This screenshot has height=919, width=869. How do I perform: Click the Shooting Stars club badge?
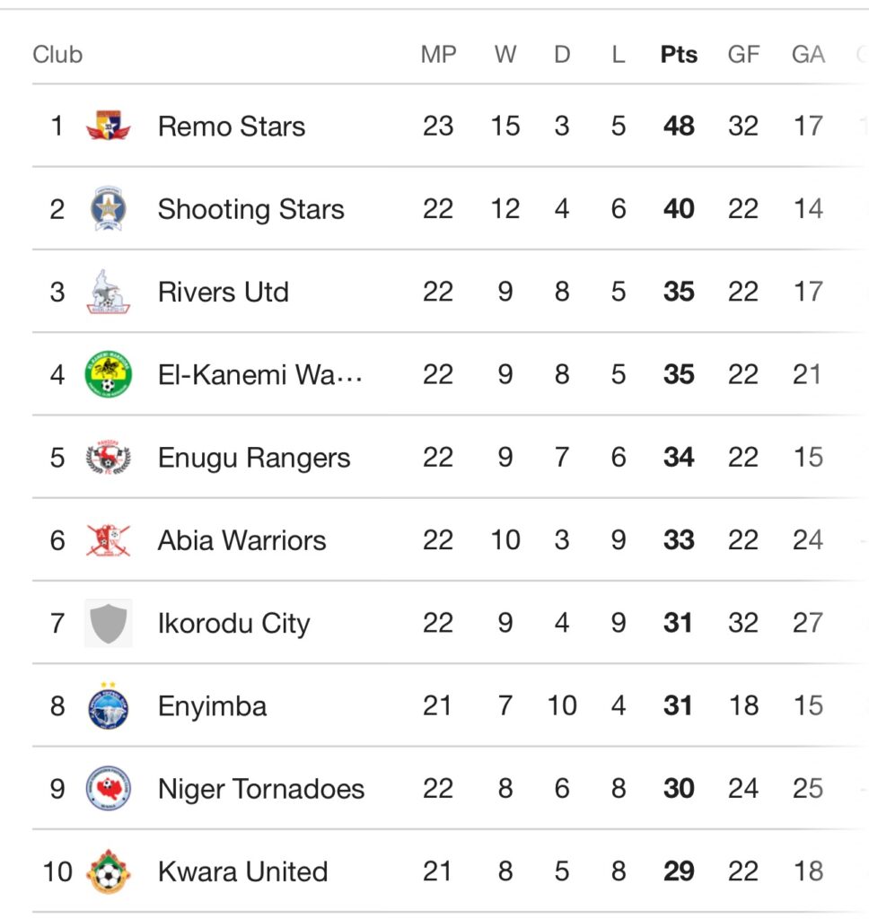tap(109, 209)
